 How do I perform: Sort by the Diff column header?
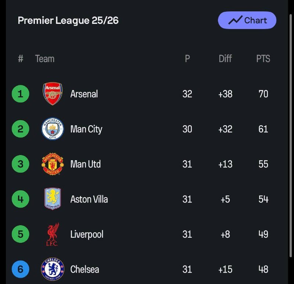click(225, 59)
